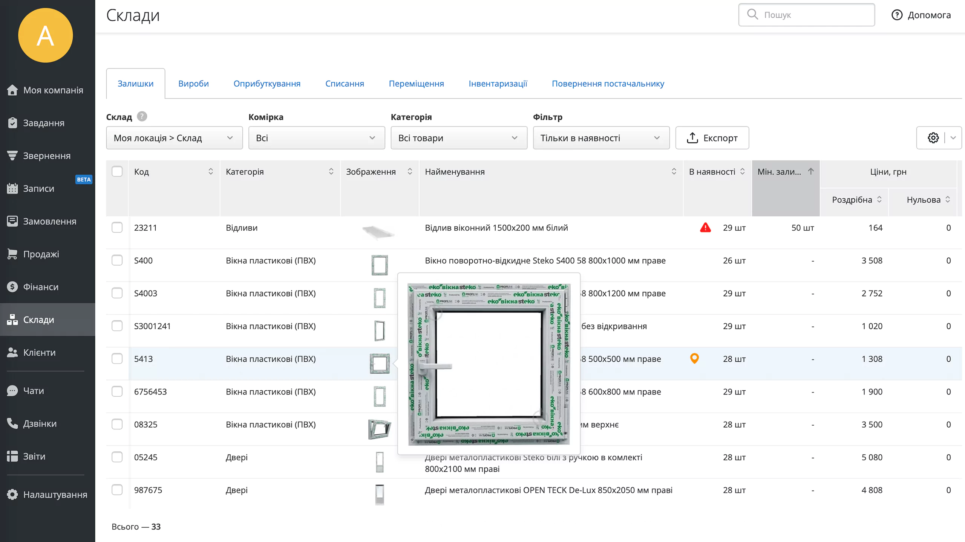The height and width of the screenshot is (542, 965).
Task: Sort by Нульова price column
Action: (948, 199)
